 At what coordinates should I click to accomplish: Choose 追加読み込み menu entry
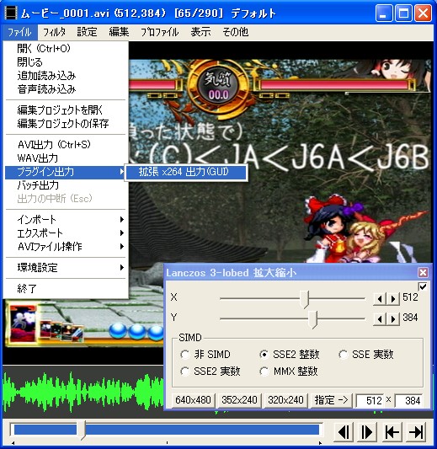pos(65,76)
